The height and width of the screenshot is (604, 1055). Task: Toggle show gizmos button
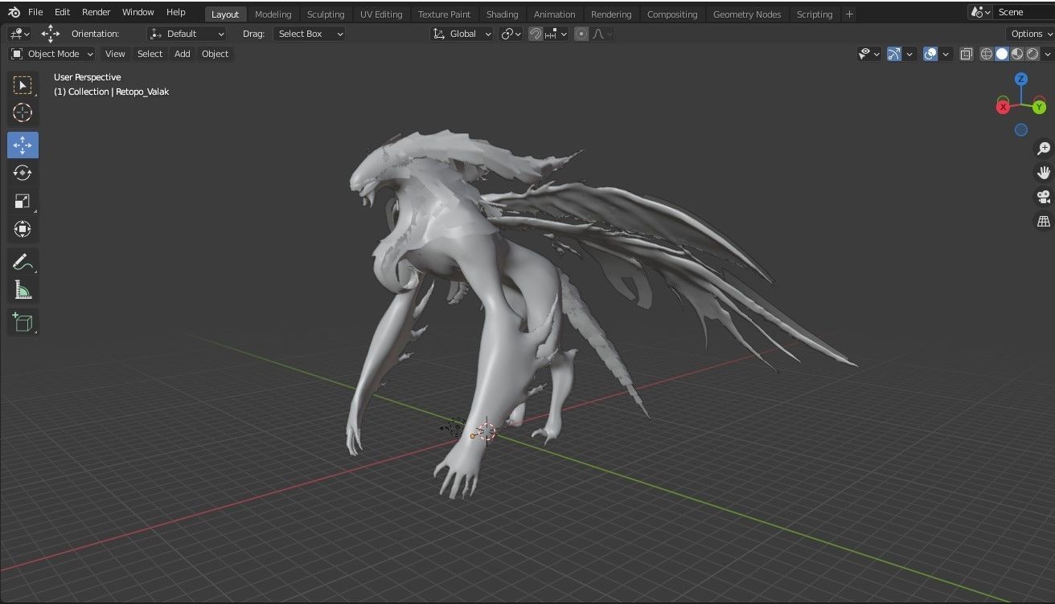(894, 54)
